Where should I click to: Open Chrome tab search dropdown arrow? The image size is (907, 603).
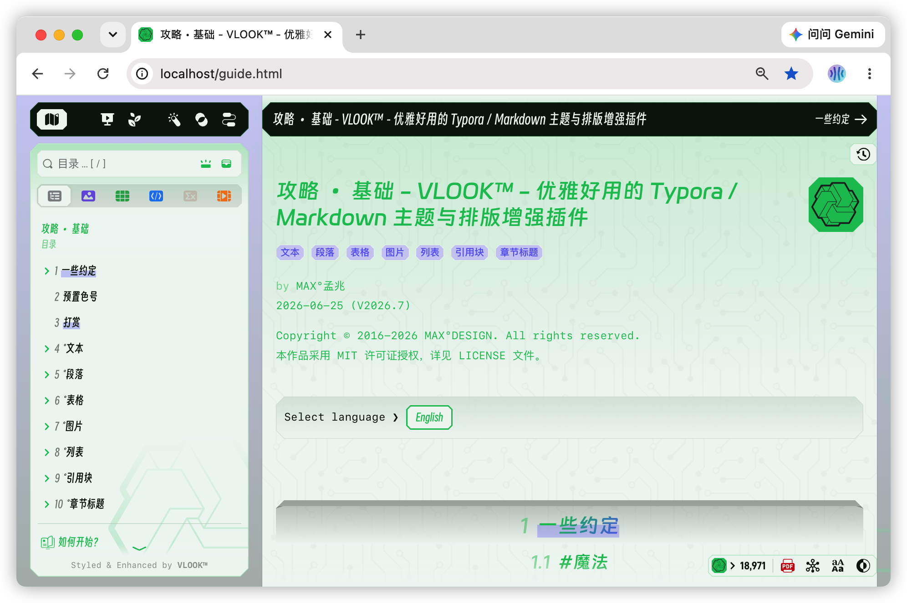click(113, 35)
